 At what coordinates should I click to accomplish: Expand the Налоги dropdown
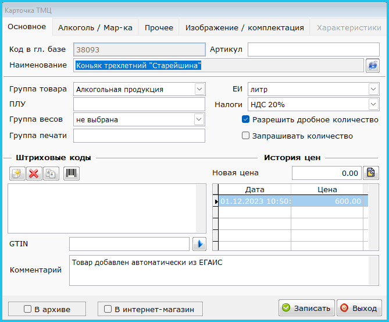point(373,104)
